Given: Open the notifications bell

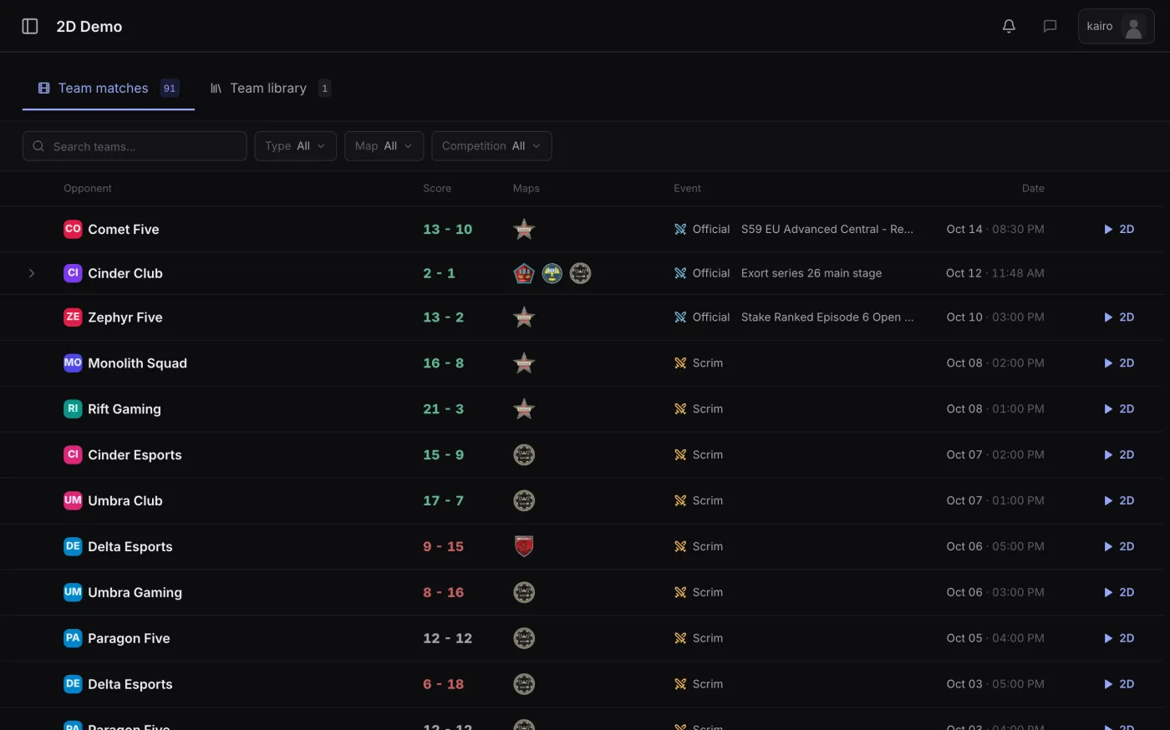Looking at the screenshot, I should click(x=1009, y=26).
